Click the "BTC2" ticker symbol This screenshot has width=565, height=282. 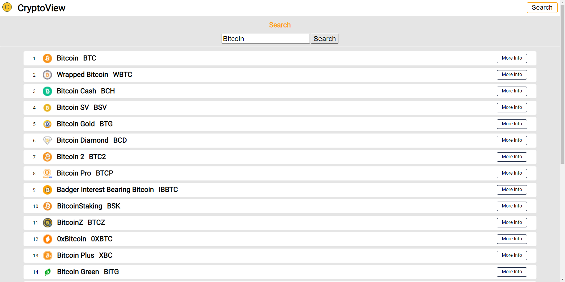(x=97, y=157)
